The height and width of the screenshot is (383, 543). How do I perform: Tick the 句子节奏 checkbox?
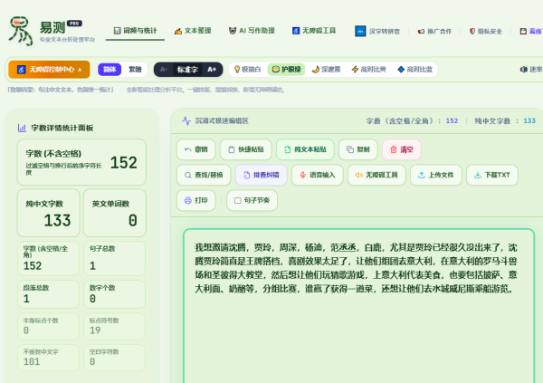pos(238,201)
